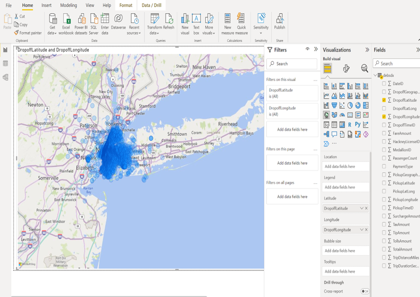The height and width of the screenshot is (297, 420).
Task: Open the Help ribbon tab
Action: 106,5
